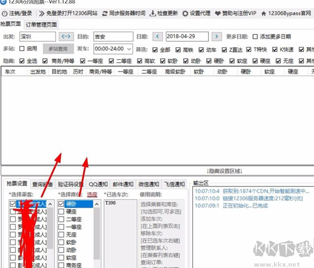Click the log line 正在初始化...已完成
This screenshot has width=314, height=268.
(231, 206)
